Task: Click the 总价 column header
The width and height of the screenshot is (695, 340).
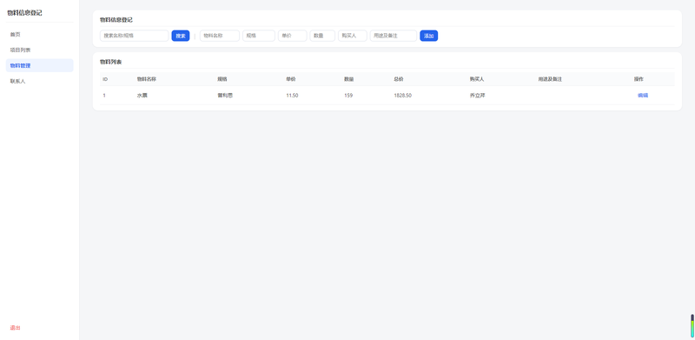Action: click(x=399, y=79)
